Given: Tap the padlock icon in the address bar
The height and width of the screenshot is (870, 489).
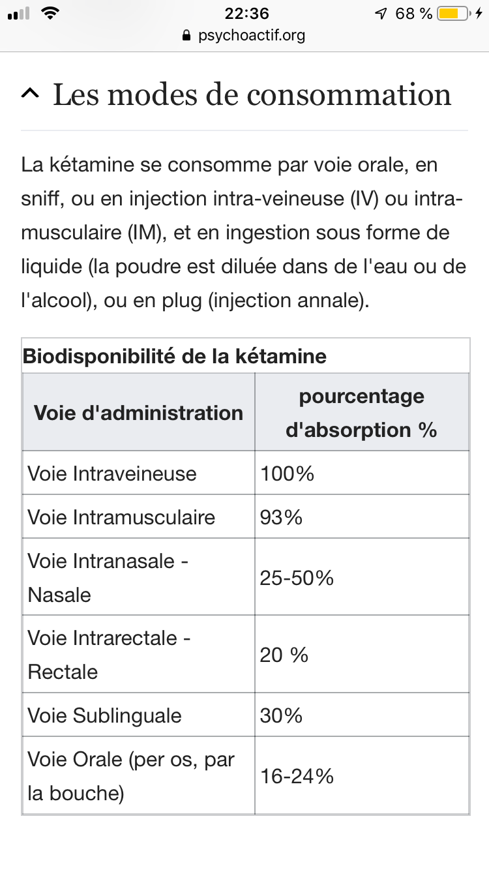Looking at the screenshot, I should (x=187, y=35).
